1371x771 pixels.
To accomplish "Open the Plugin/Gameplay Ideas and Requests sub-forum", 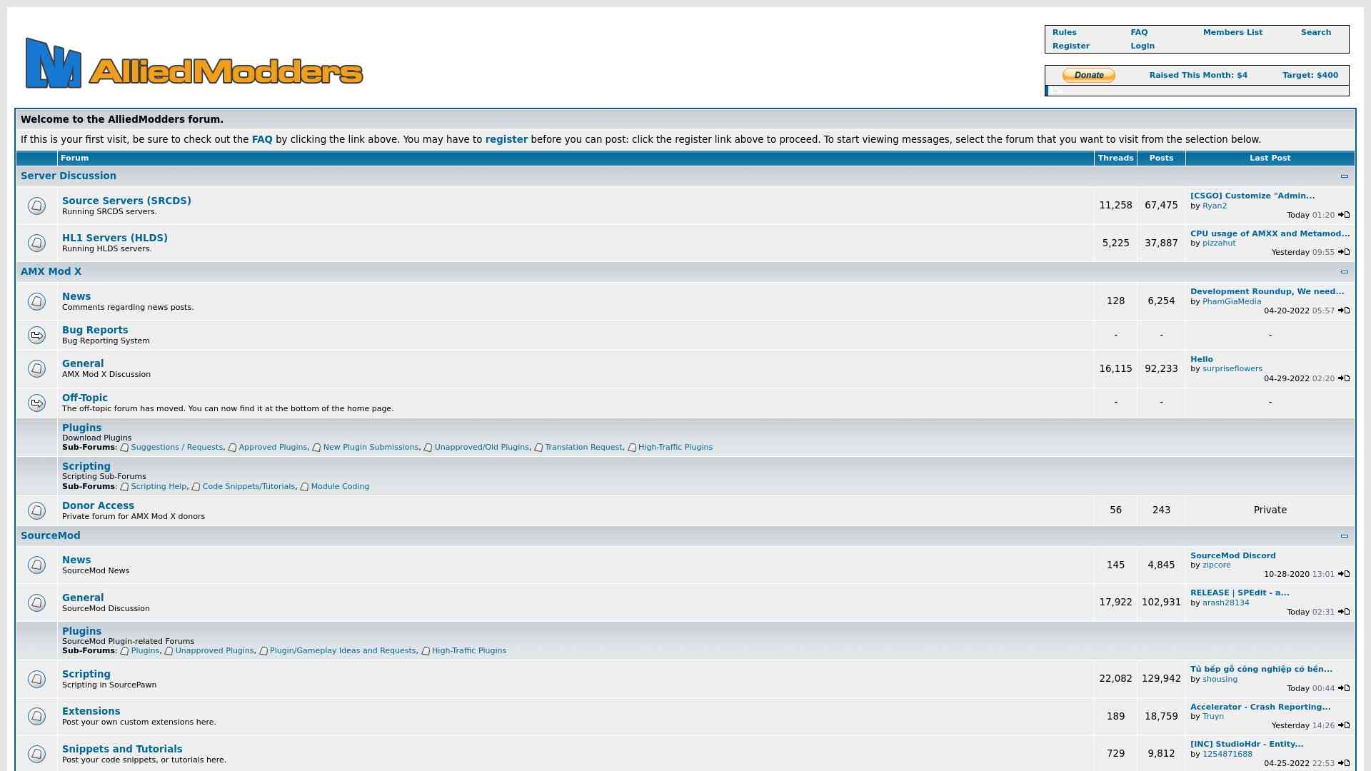I will (x=343, y=650).
